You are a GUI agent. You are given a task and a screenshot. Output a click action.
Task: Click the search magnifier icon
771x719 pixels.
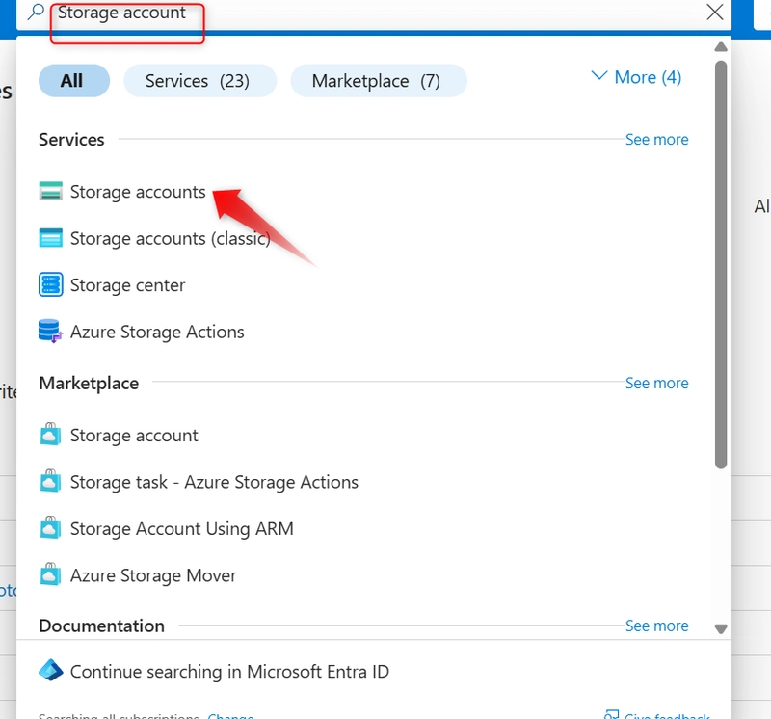[x=36, y=12]
